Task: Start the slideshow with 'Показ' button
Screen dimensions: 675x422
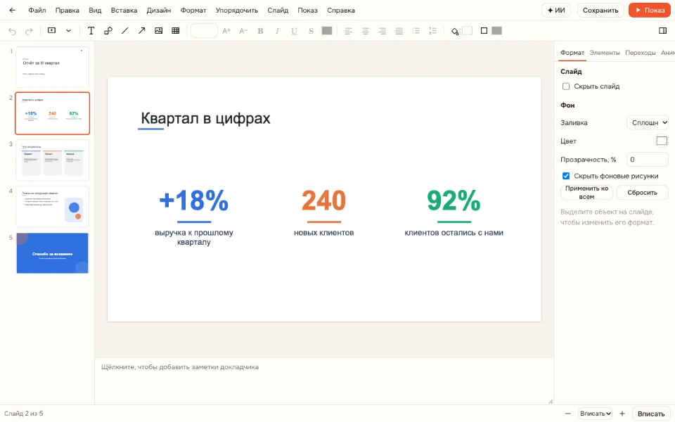Action: coord(649,11)
